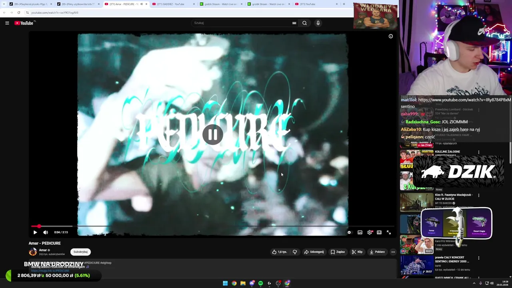Open a new browser tab
This screenshot has width=512, height=288.
pos(344,4)
